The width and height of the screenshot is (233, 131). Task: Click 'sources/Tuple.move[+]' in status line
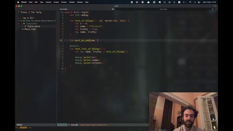coord(94,125)
